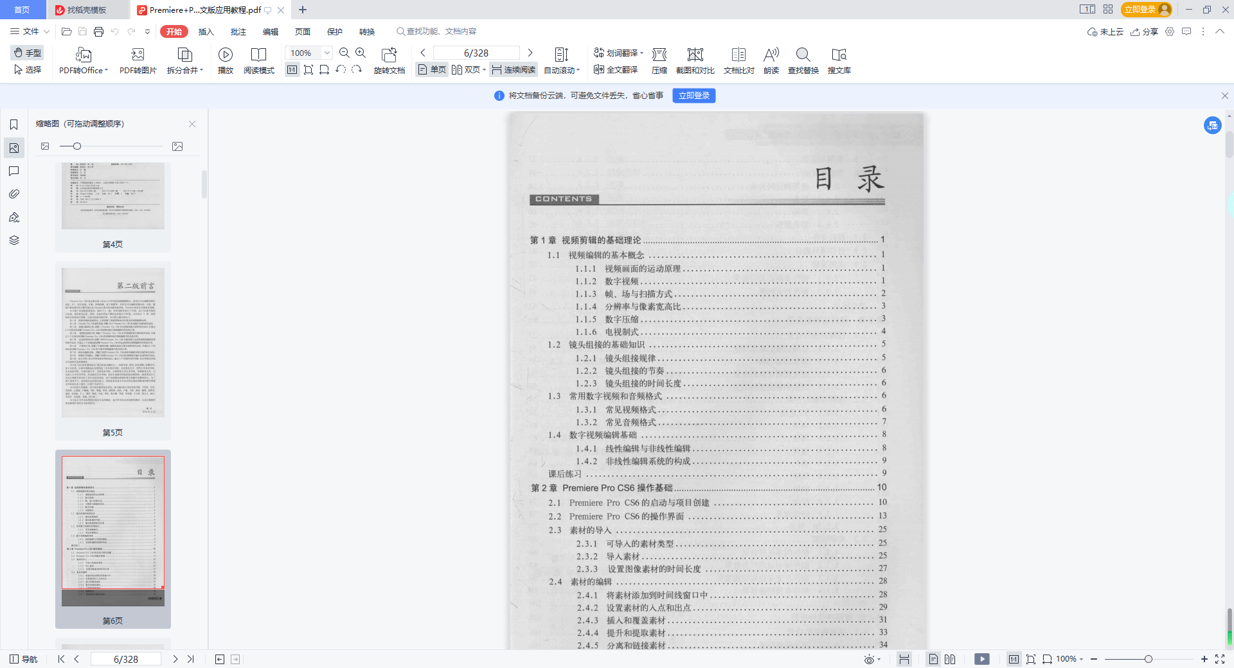Switch to the 保护 ribbon tab
The height and width of the screenshot is (668, 1234).
click(335, 31)
